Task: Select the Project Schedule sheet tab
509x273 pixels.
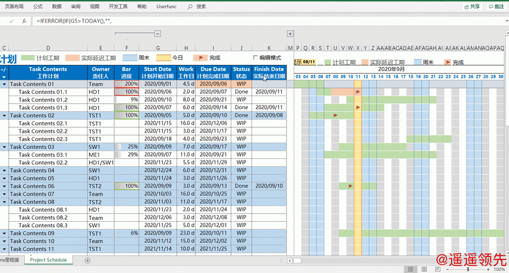Action: point(48,260)
